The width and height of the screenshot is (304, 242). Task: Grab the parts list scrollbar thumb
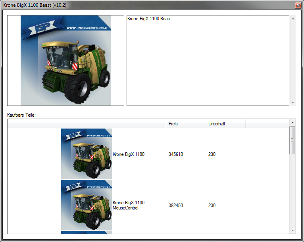(x=292, y=140)
